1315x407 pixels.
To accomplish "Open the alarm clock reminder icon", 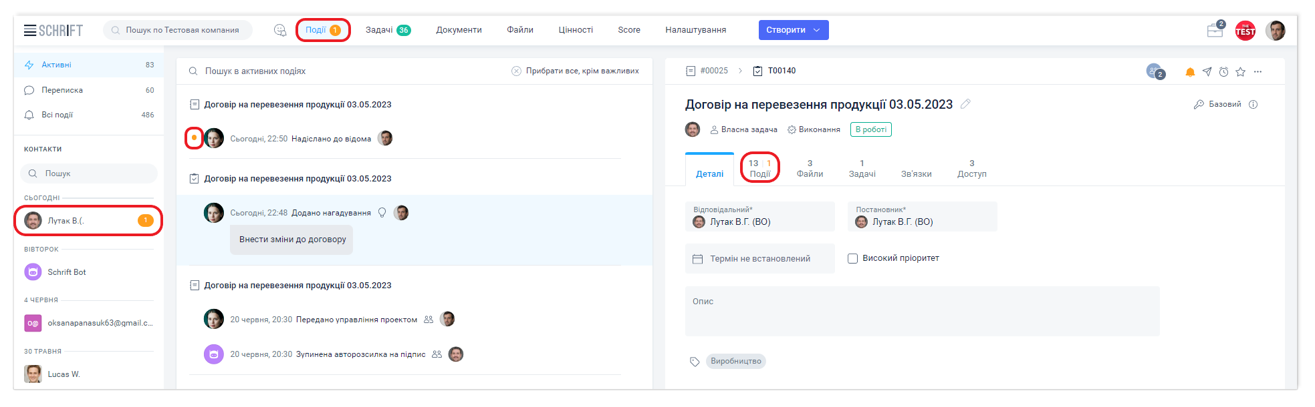I will (1223, 72).
